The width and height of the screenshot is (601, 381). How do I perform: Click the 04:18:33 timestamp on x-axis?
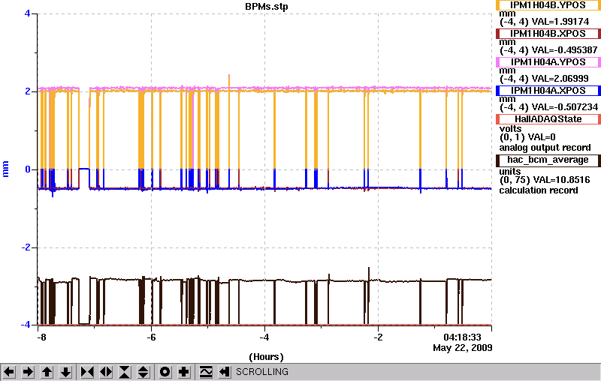(x=462, y=337)
